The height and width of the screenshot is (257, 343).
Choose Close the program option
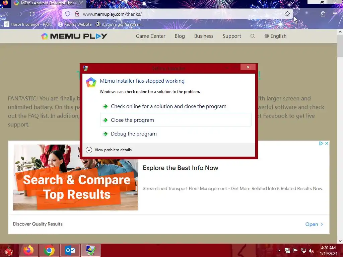coord(176,120)
